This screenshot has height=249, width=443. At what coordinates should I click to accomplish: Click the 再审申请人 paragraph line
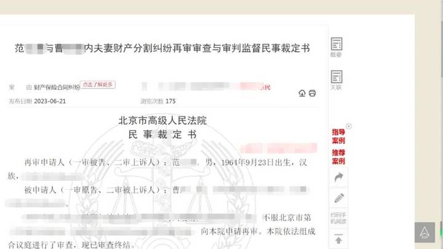coord(166,162)
